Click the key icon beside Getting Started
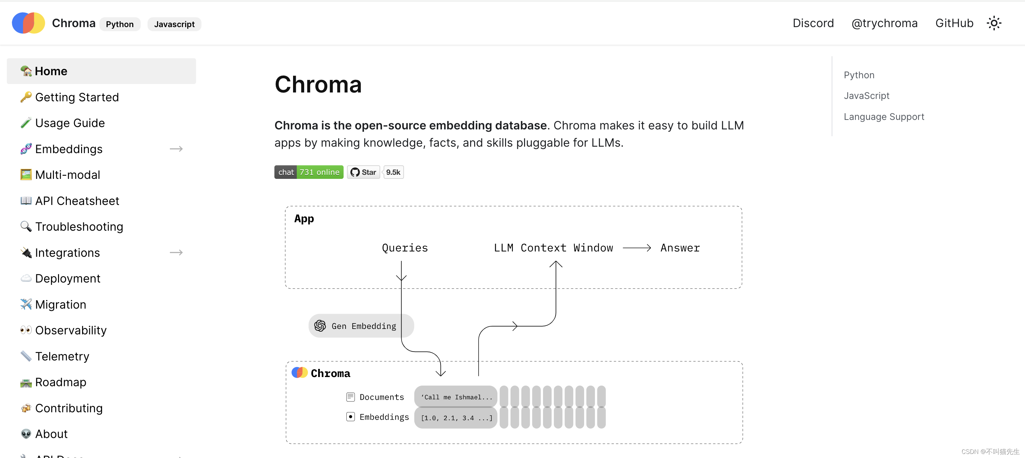Screen dimensions: 1025x458 (x=26, y=97)
